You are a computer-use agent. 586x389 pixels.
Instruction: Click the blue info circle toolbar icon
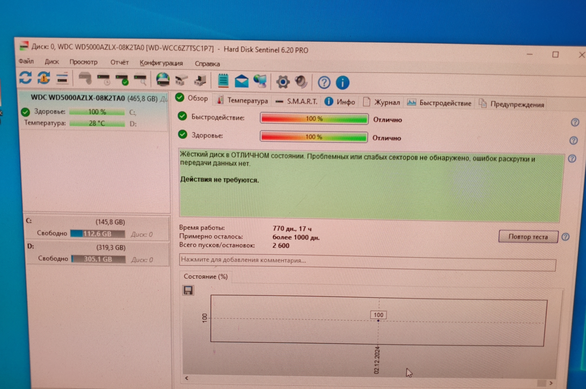pos(342,83)
